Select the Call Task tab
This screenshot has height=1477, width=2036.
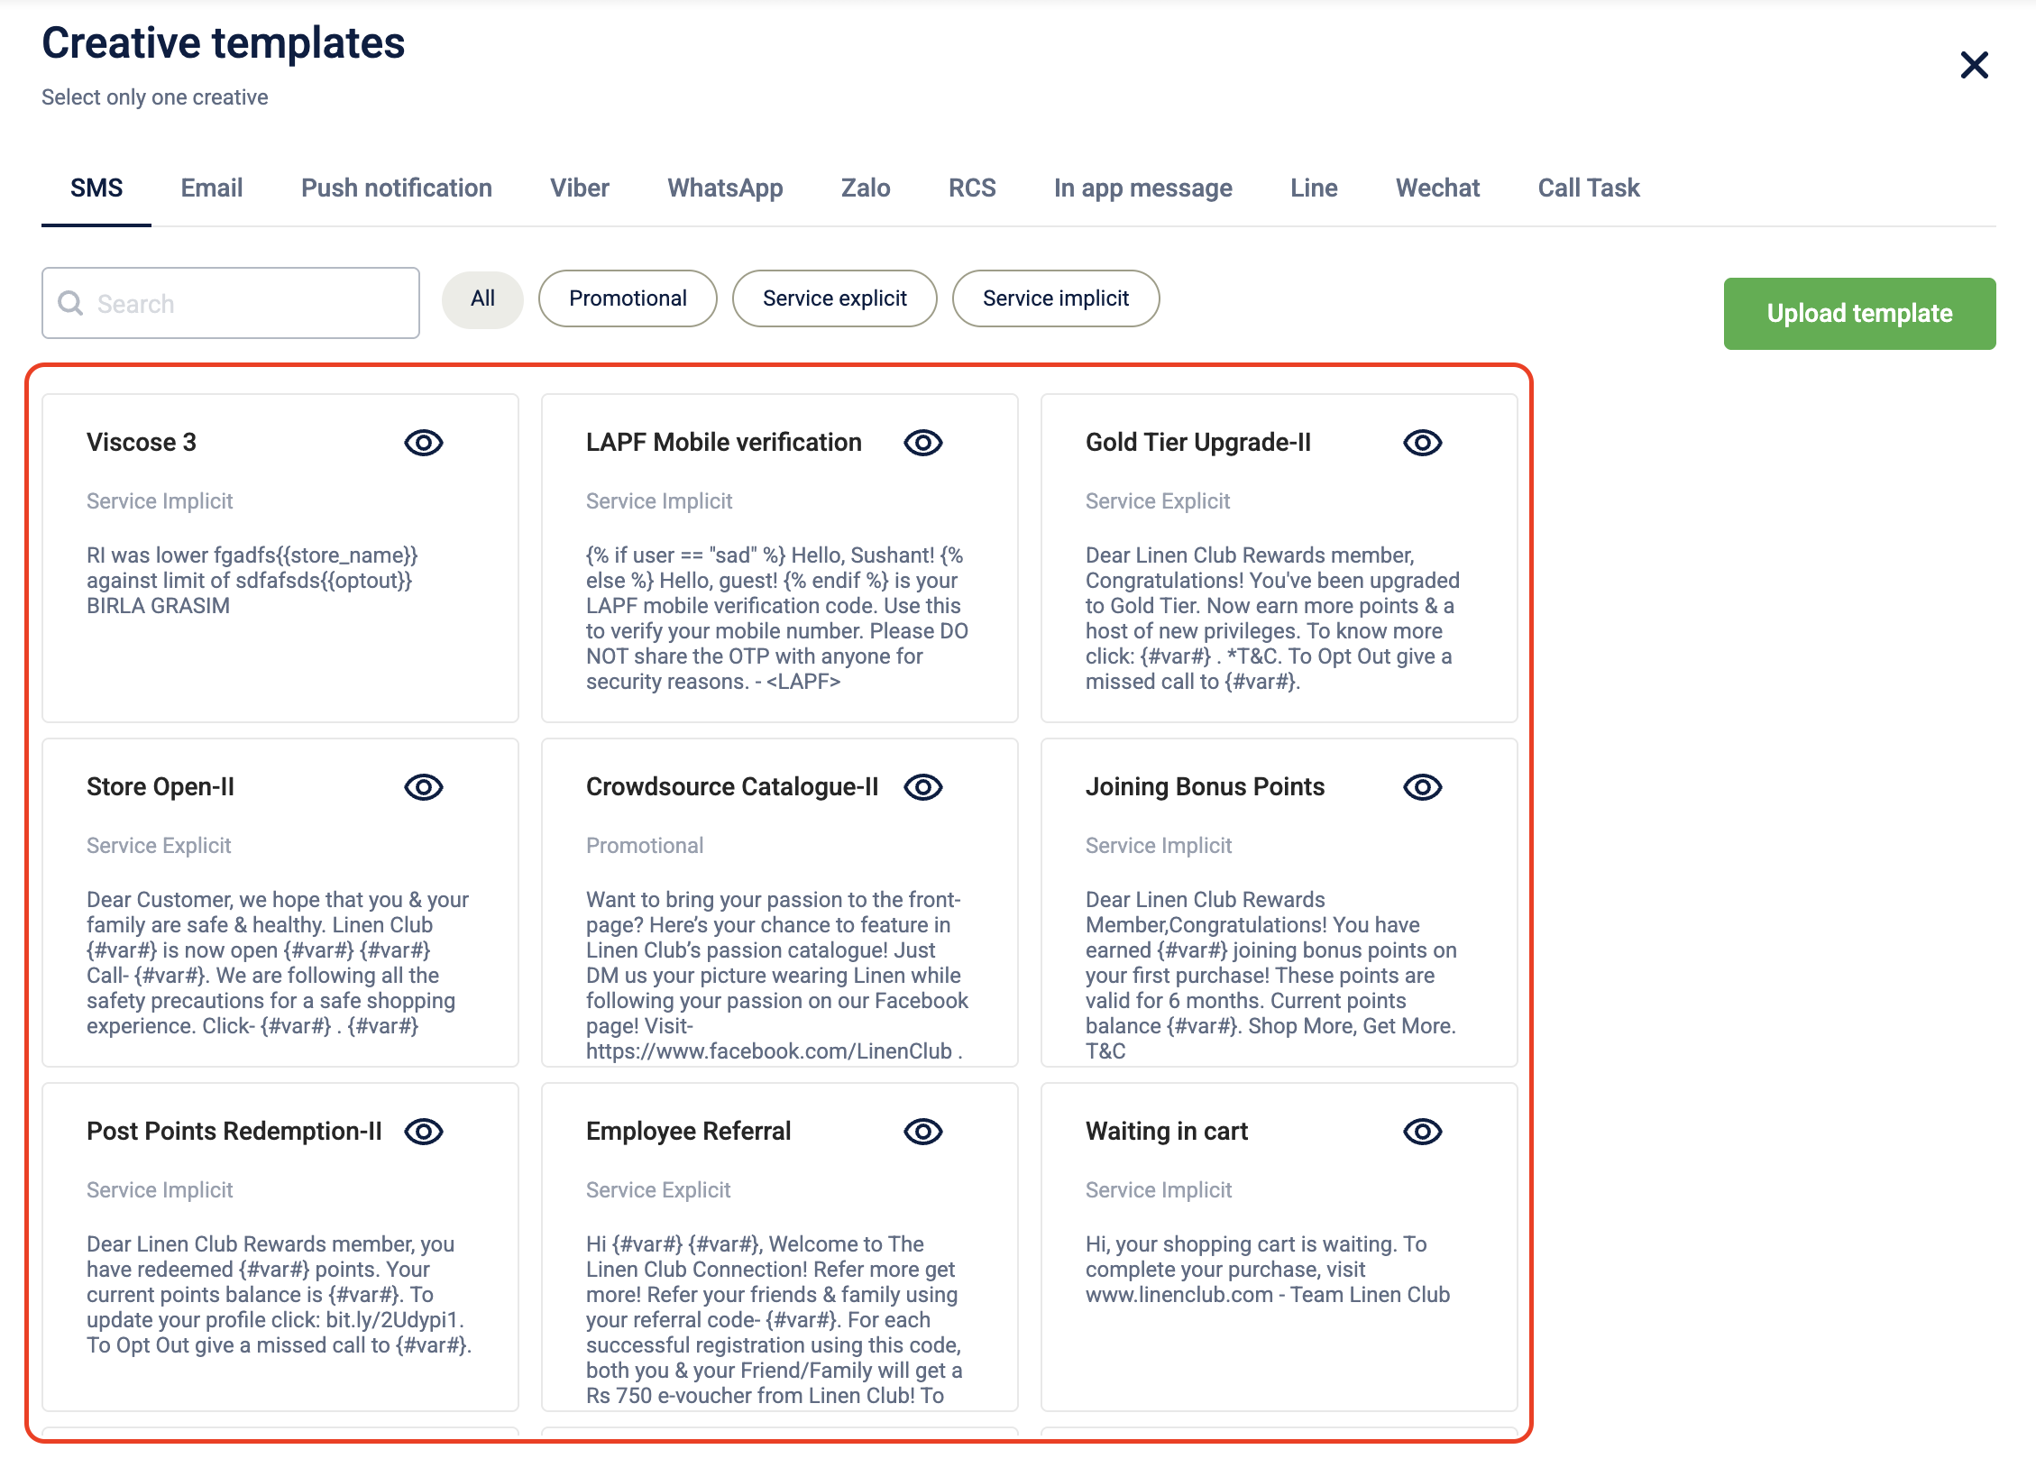coord(1589,188)
